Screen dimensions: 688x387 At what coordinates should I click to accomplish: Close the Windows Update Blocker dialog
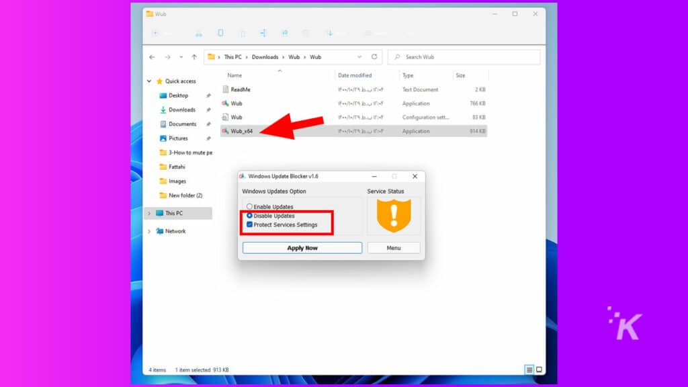coord(415,176)
